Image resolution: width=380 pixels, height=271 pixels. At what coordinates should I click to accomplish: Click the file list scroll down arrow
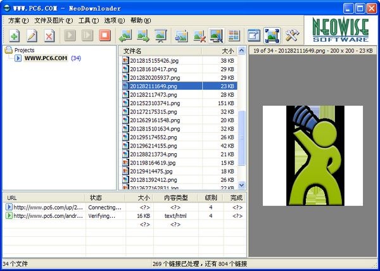point(242,186)
